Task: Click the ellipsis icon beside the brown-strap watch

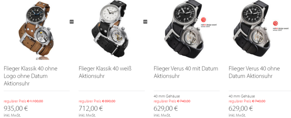Action: pyautogui.click(x=72, y=22)
